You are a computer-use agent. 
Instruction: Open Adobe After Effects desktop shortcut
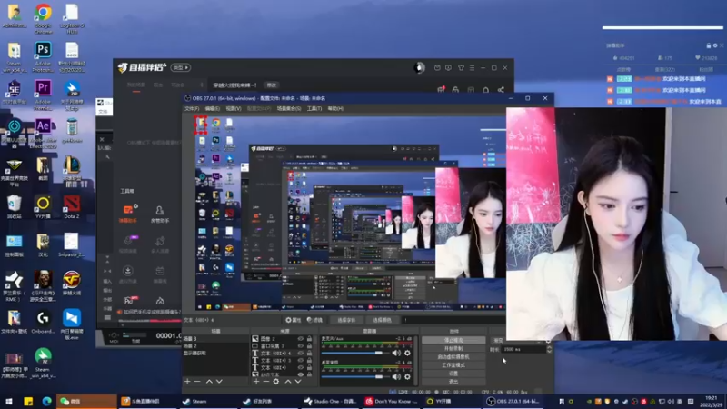pos(43,134)
